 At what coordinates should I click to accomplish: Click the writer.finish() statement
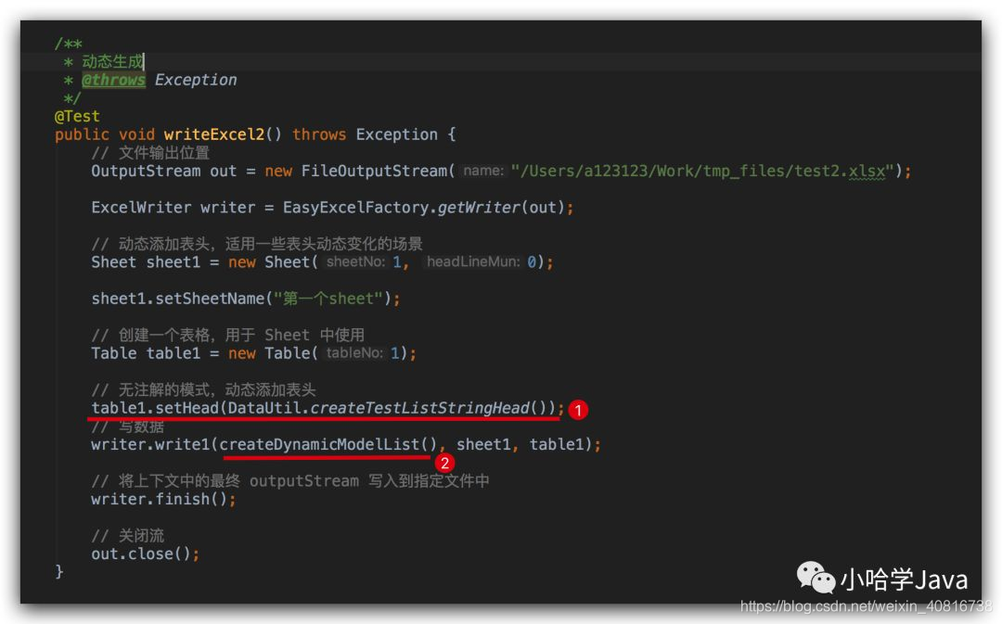pos(163,499)
